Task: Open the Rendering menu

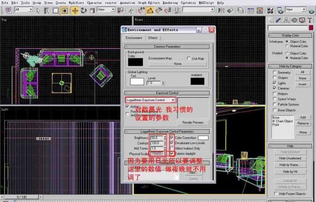Action: [170, 3]
